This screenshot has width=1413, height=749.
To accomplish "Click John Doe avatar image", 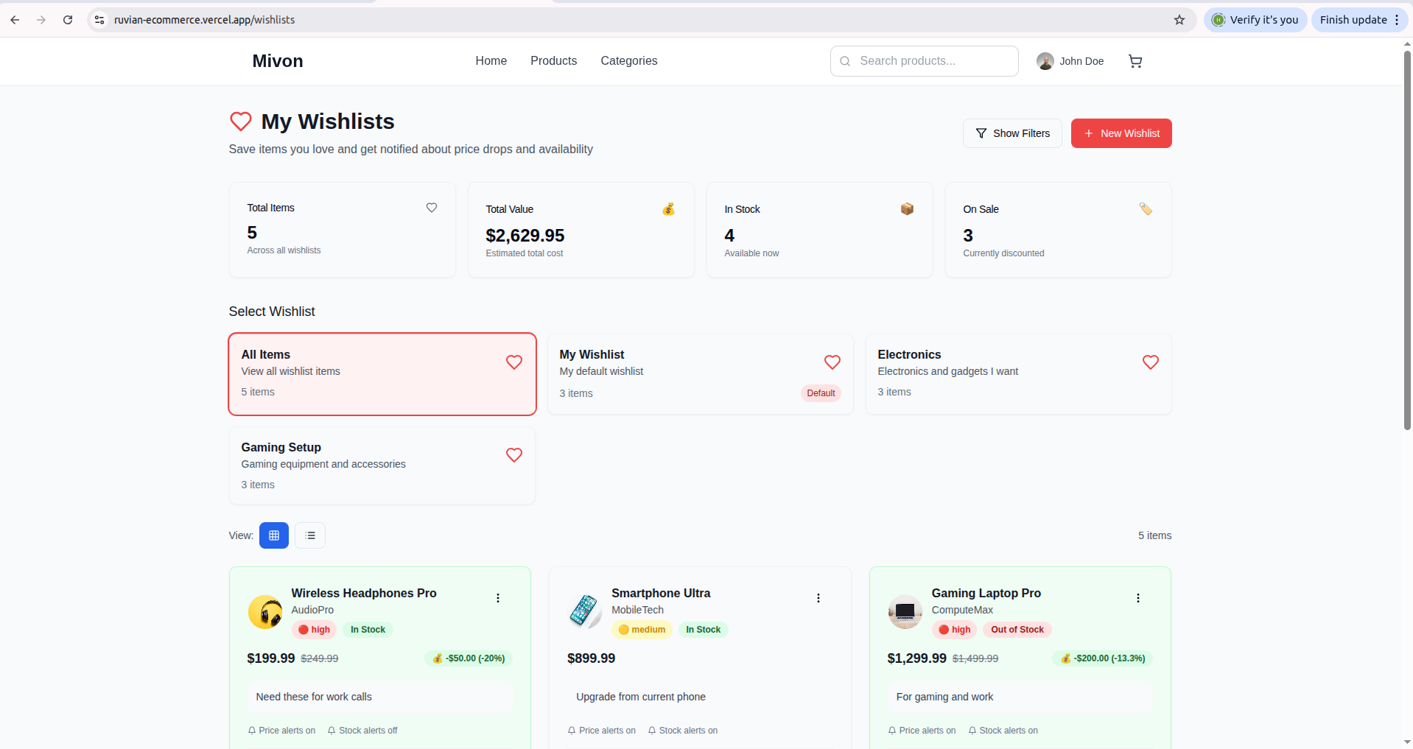I will pos(1045,61).
